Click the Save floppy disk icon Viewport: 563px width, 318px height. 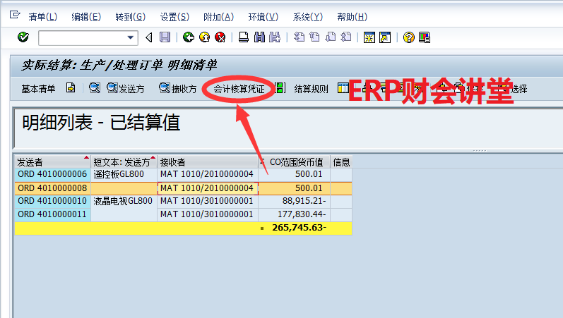pos(165,37)
